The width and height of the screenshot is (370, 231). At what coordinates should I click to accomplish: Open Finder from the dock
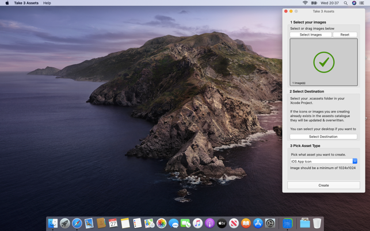53,223
